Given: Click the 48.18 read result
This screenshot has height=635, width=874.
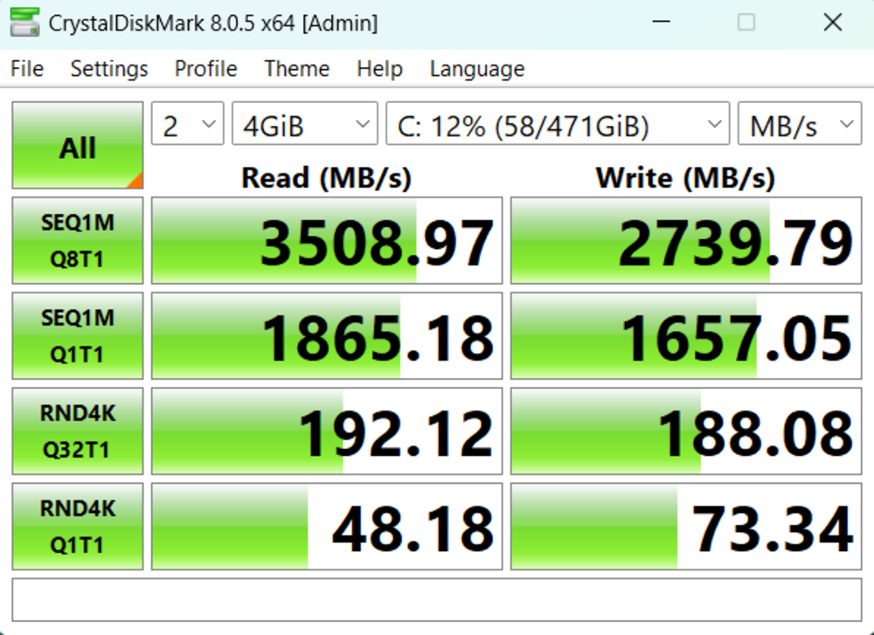Looking at the screenshot, I should [x=327, y=527].
